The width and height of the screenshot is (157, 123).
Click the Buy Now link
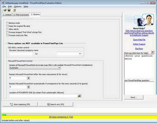(139, 49)
